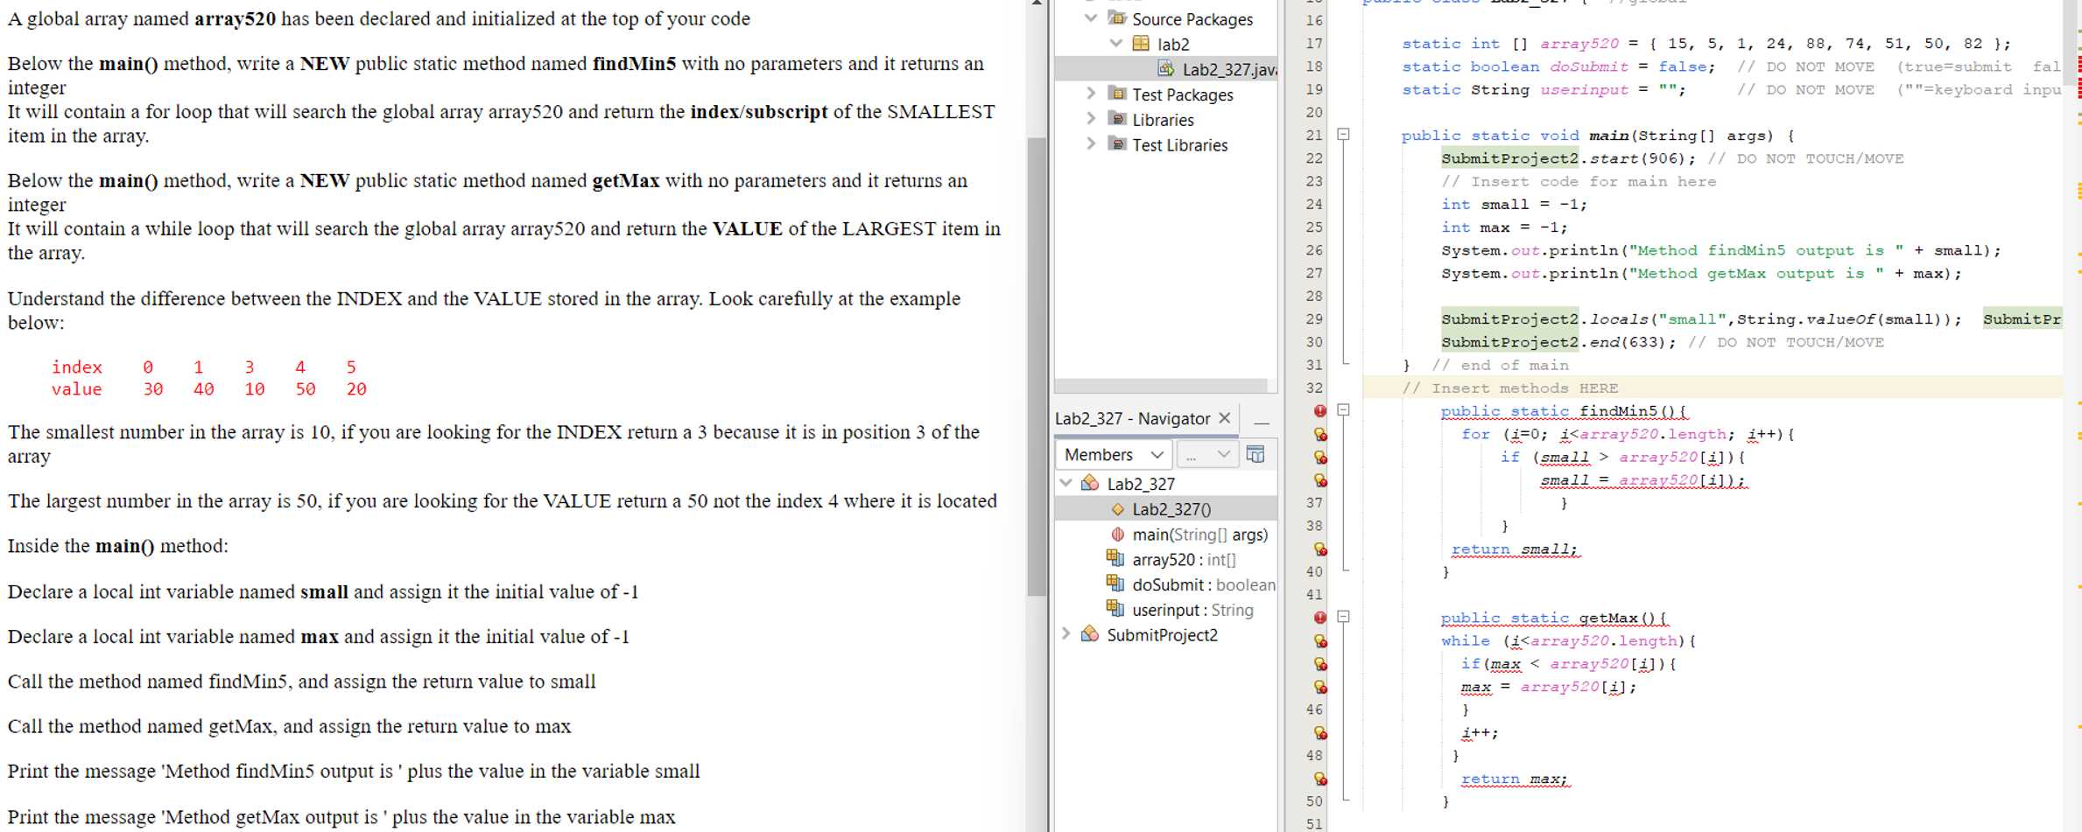The height and width of the screenshot is (832, 2082).
Task: Click the inherited-members filter icon in Navigator toolbar
Action: [1256, 453]
